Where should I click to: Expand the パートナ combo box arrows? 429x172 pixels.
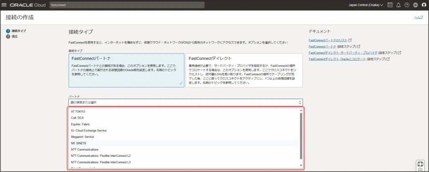click(300, 103)
